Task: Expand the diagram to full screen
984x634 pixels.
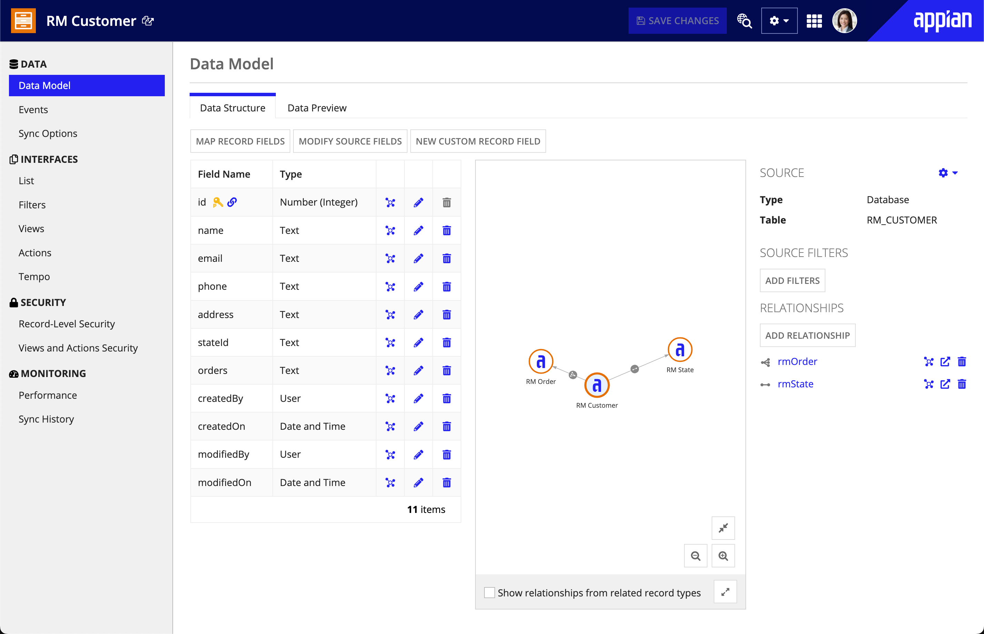Action: 725,592
